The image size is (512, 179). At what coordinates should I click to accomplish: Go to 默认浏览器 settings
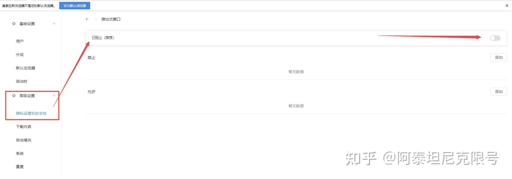click(x=26, y=68)
